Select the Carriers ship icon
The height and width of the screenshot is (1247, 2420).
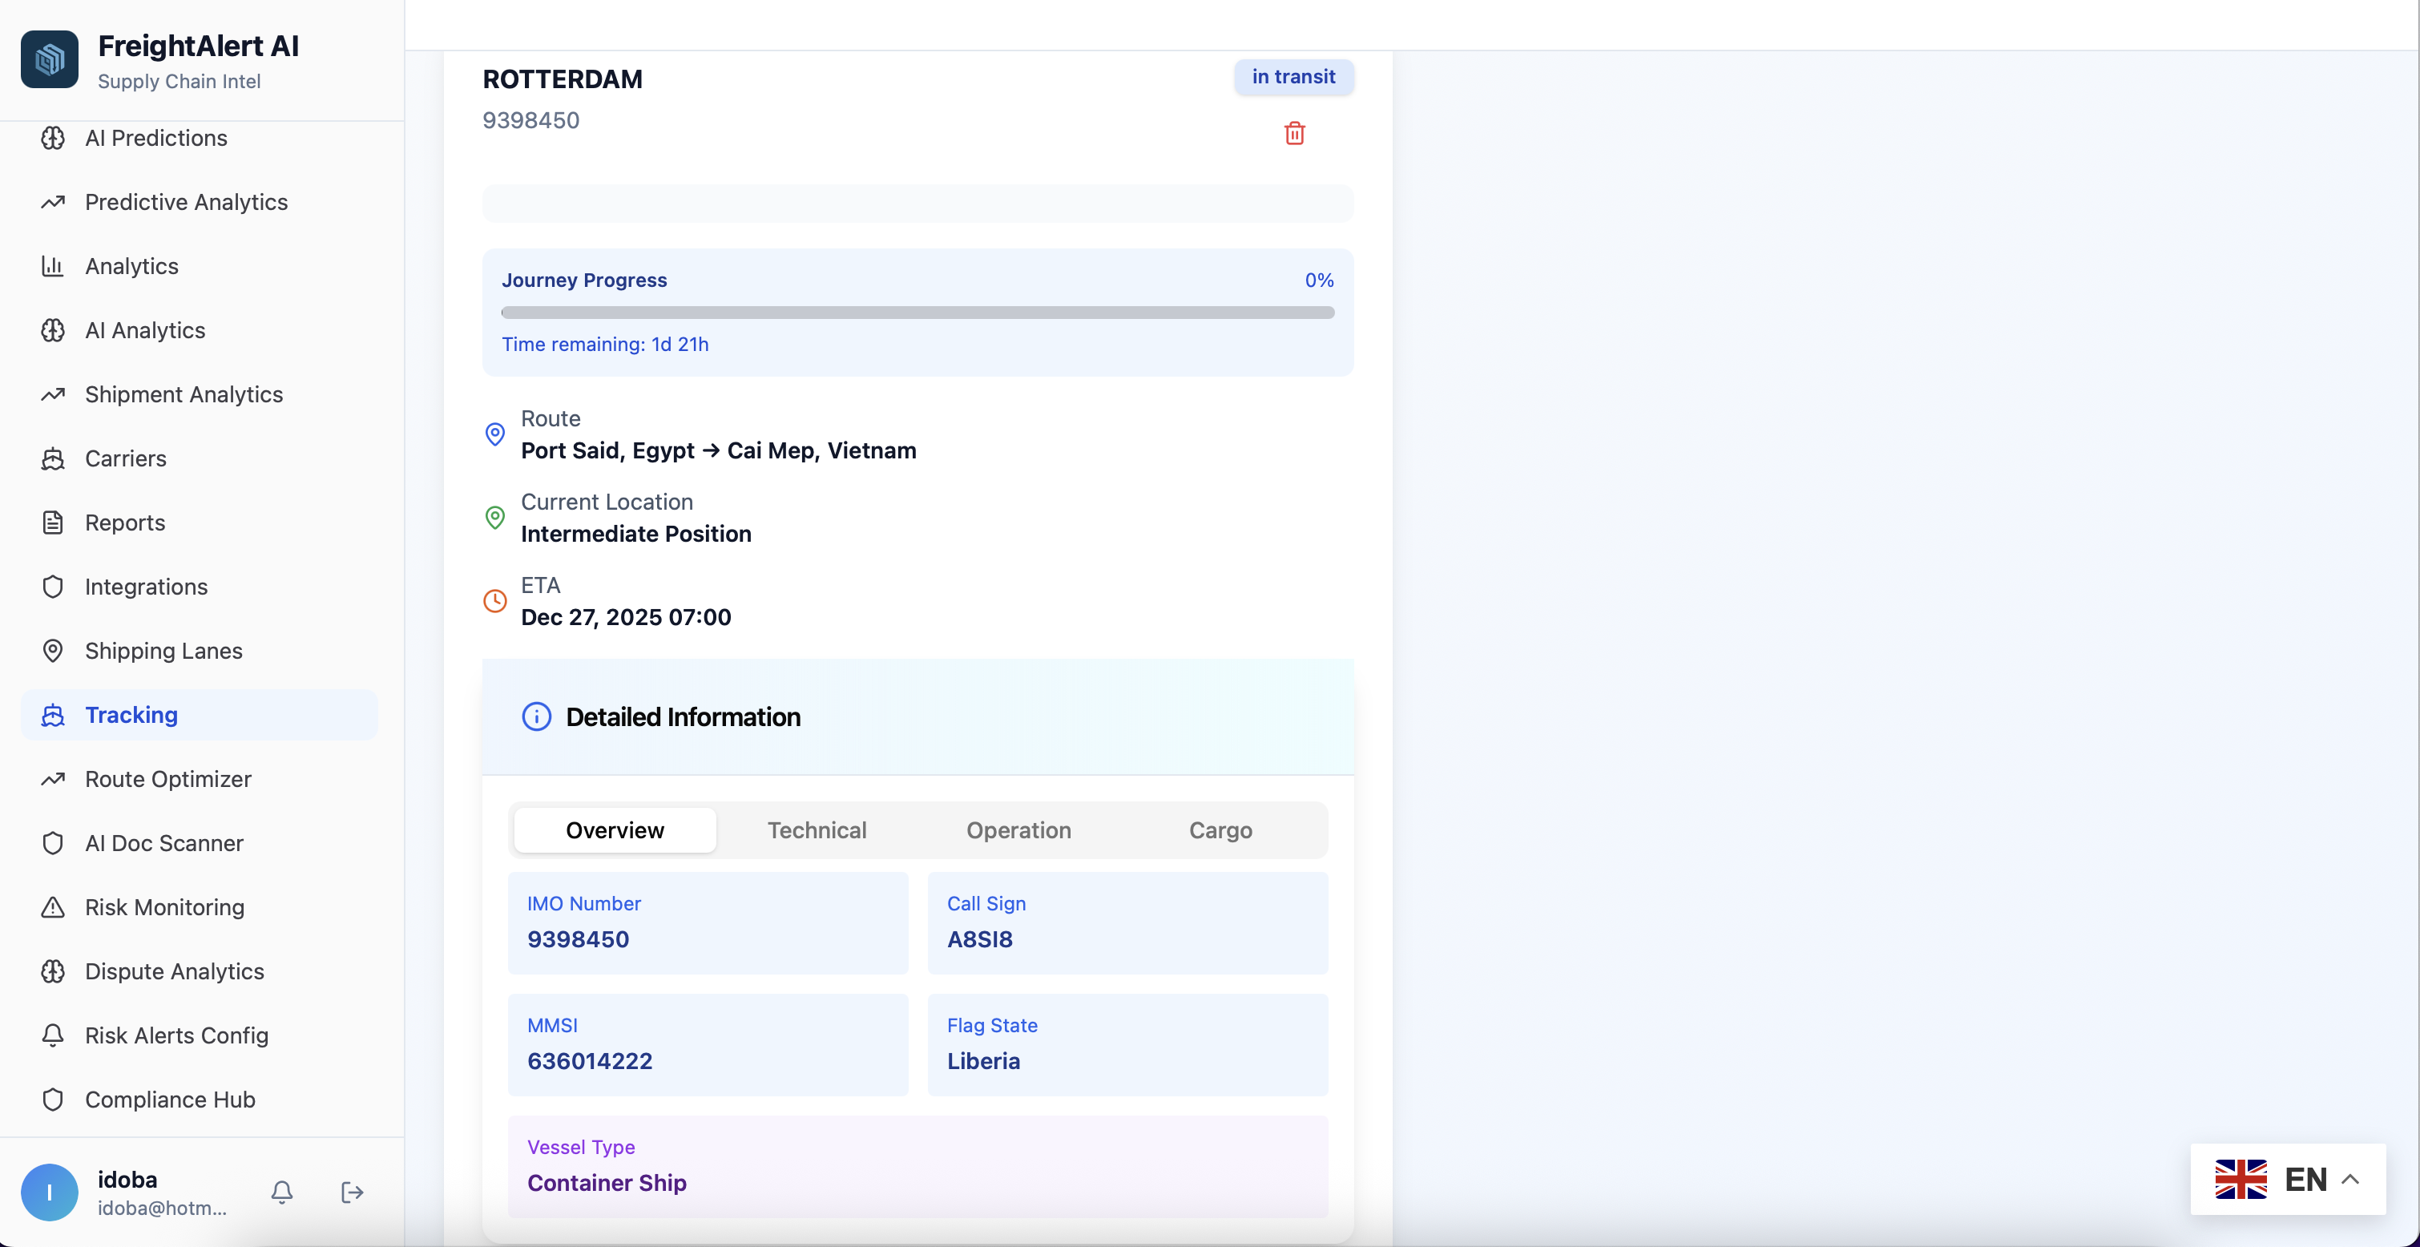[x=53, y=458]
